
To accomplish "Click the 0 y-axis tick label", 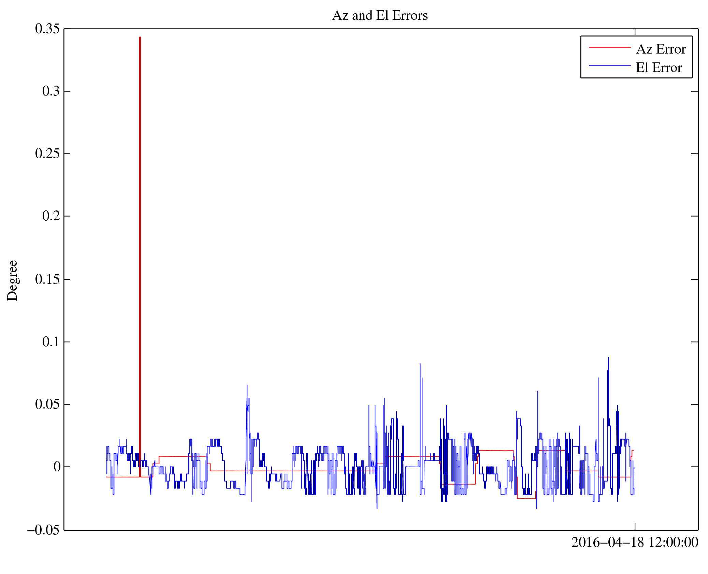I will click(57, 467).
